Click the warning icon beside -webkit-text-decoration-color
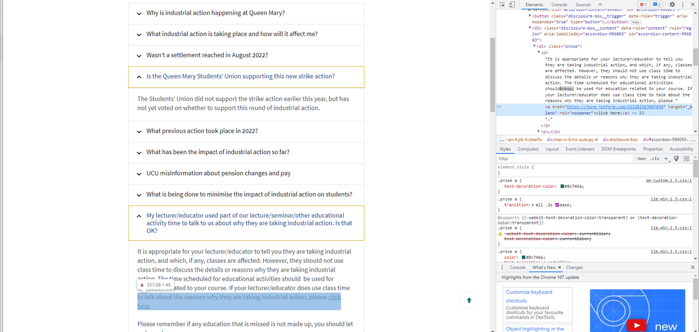The image size is (699, 332). click(x=500, y=234)
